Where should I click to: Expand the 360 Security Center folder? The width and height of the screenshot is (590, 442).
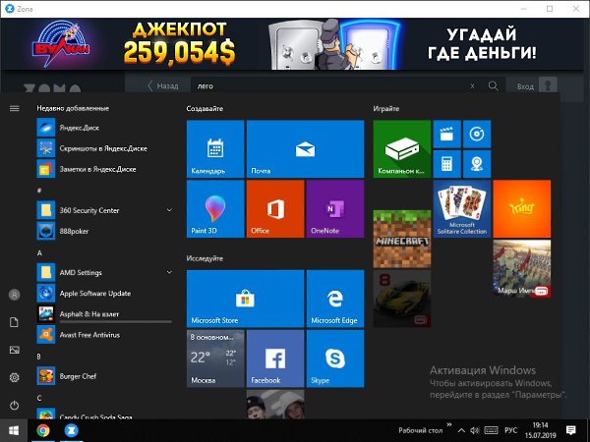(x=169, y=210)
